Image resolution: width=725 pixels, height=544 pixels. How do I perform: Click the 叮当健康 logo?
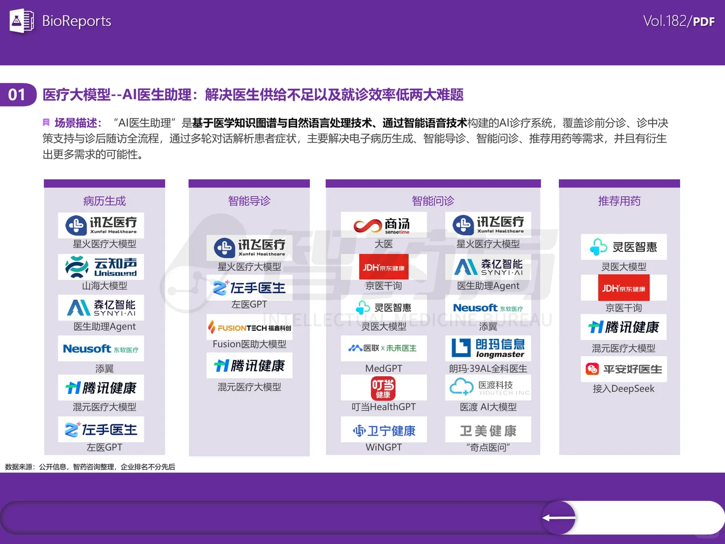coord(383,388)
